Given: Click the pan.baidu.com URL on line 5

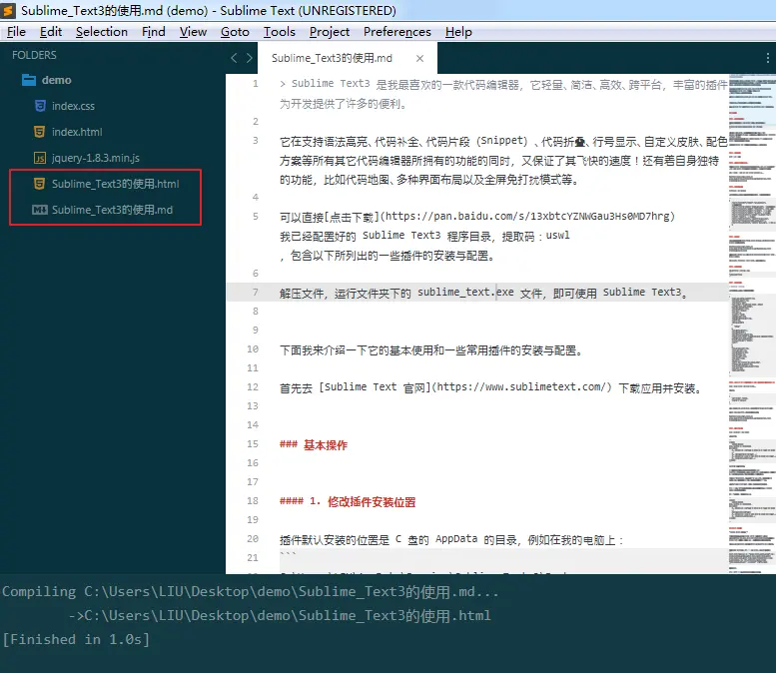Looking at the screenshot, I should pos(529,217).
